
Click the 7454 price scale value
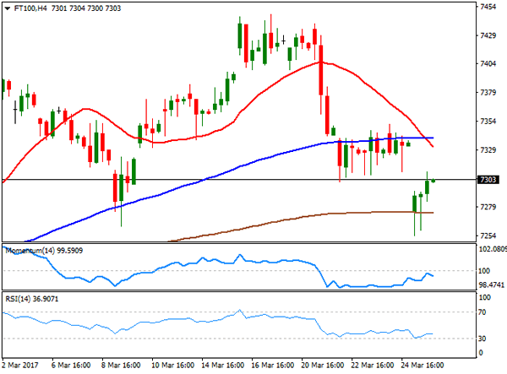[488, 7]
